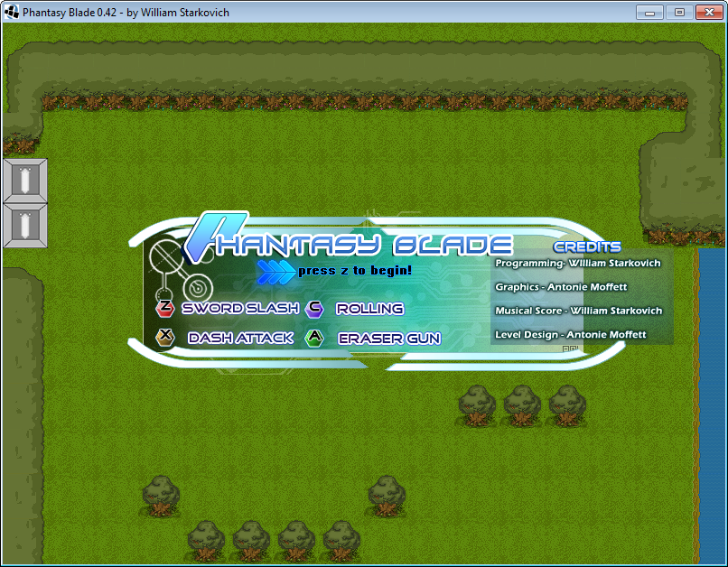Image resolution: width=728 pixels, height=567 pixels.
Task: Click the orange X hexagon key icon
Action: pos(165,338)
